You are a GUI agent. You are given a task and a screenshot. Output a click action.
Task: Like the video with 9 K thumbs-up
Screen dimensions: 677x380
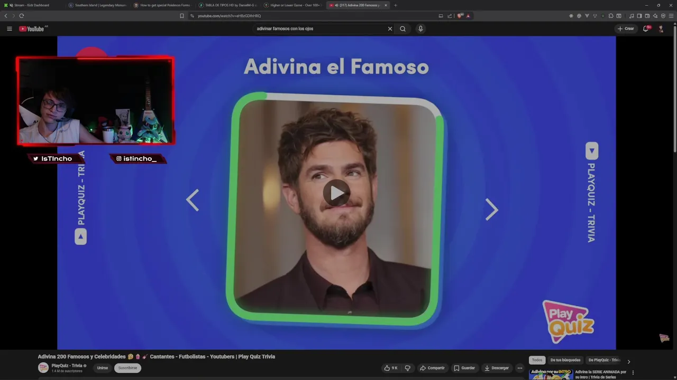point(391,368)
